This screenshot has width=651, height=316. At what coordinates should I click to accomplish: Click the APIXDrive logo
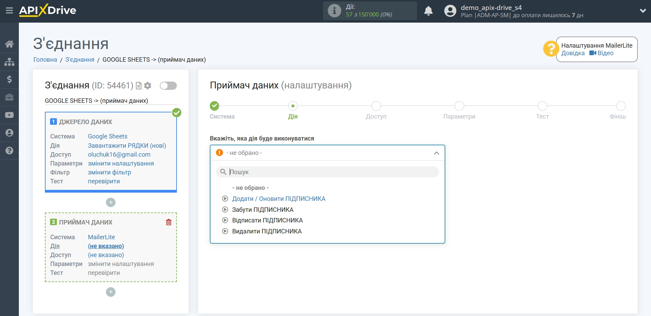tap(48, 10)
